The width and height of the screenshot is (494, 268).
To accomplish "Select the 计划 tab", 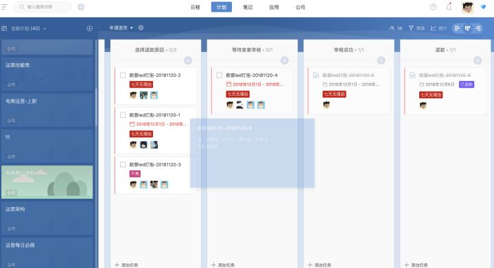I will pyautogui.click(x=222, y=7).
